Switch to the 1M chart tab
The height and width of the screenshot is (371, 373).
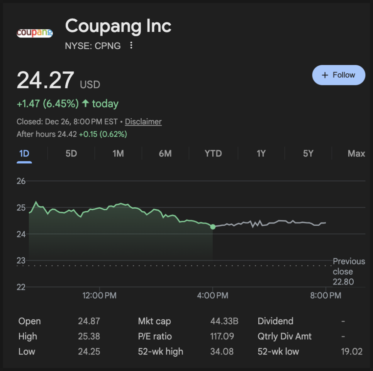click(x=118, y=153)
